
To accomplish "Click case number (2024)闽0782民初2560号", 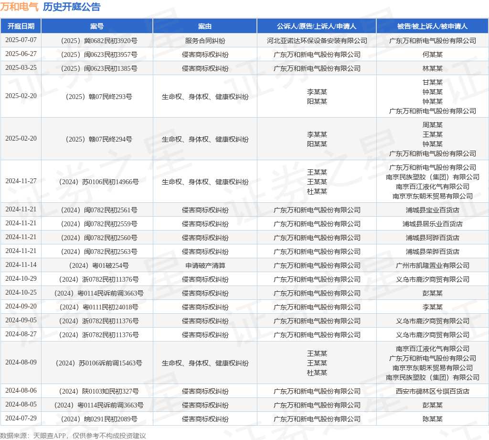I will [x=99, y=238].
